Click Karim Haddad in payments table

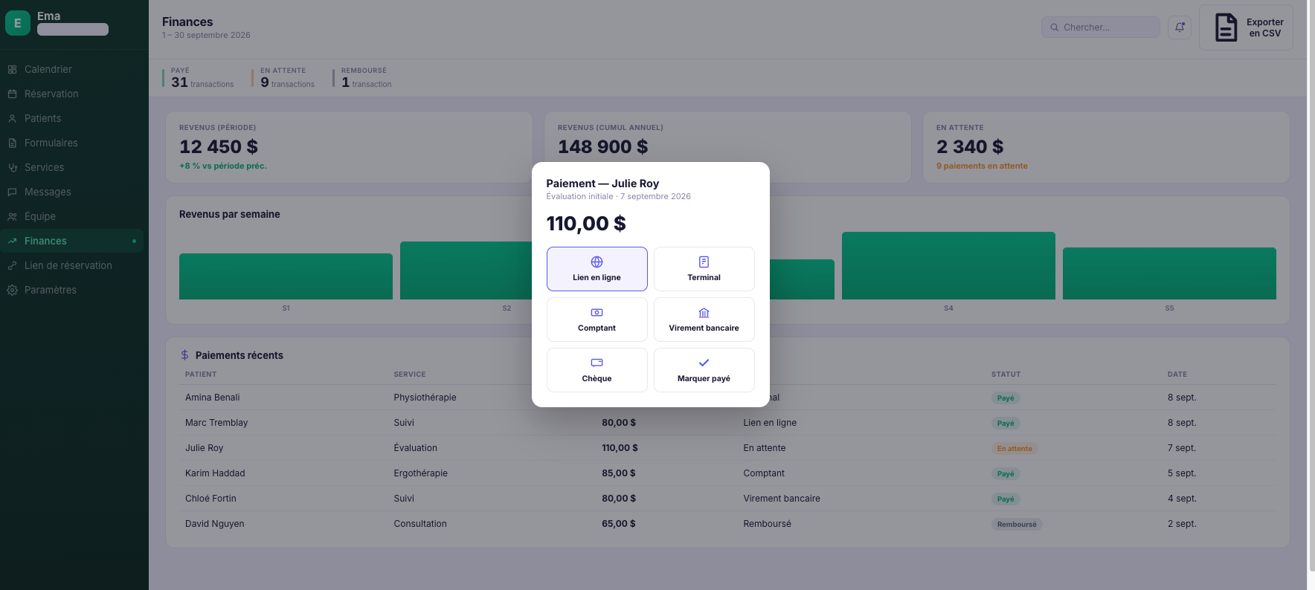[x=215, y=473]
